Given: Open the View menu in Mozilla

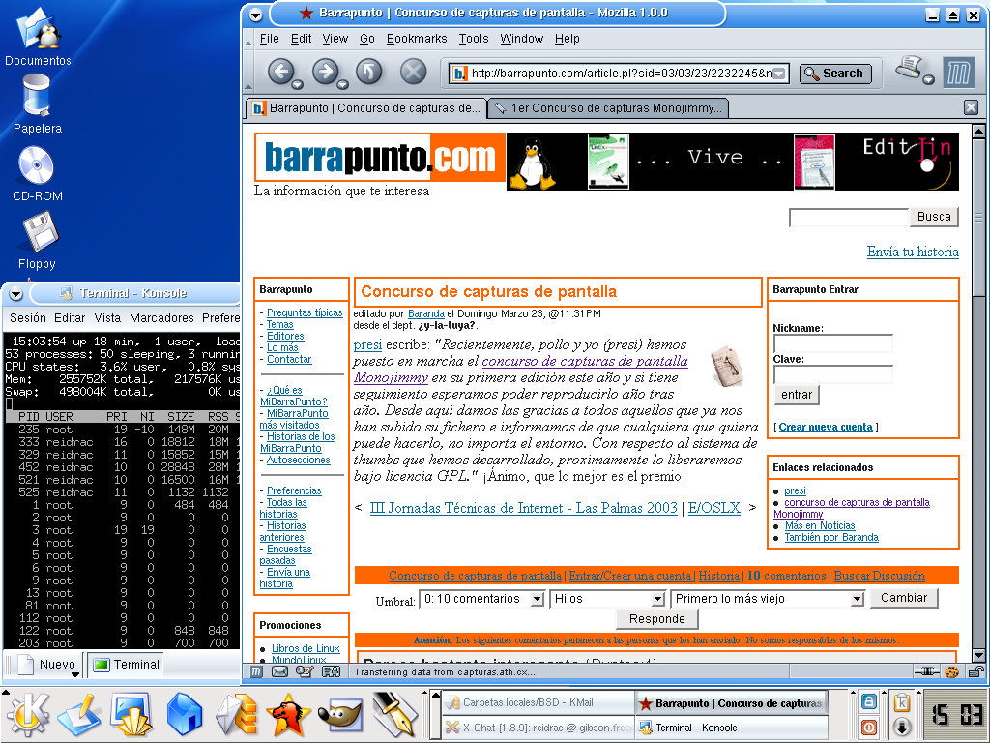Looking at the screenshot, I should tap(335, 39).
